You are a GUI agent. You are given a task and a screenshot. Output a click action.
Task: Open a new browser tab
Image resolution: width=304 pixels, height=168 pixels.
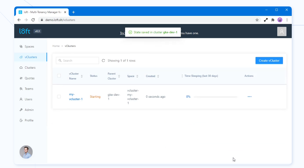click(74, 12)
